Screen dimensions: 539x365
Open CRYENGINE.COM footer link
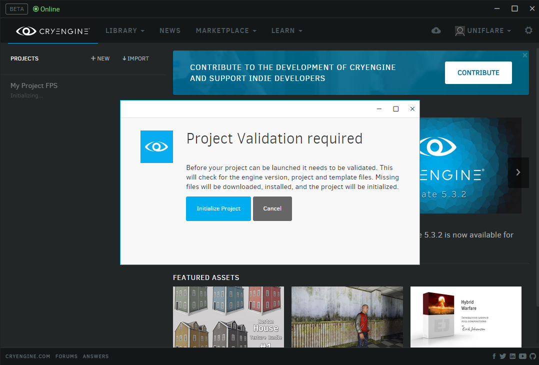click(x=27, y=356)
